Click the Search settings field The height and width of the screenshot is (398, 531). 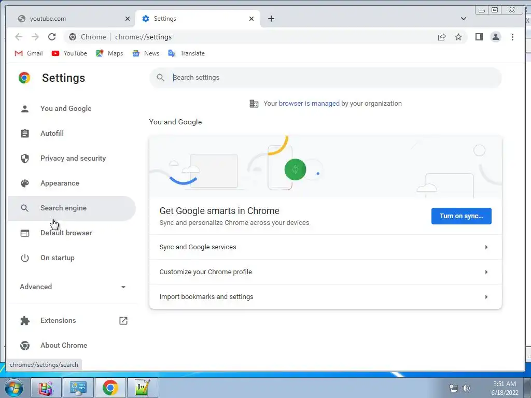pyautogui.click(x=326, y=78)
